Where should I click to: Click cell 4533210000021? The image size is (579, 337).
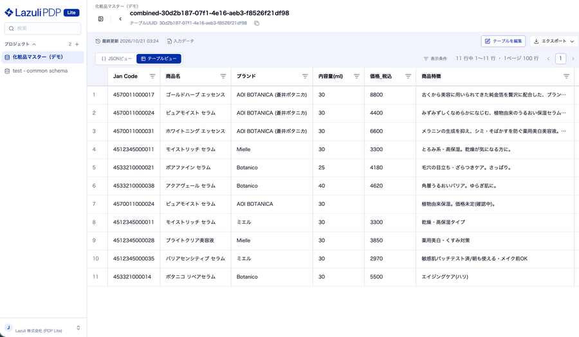[133, 168]
